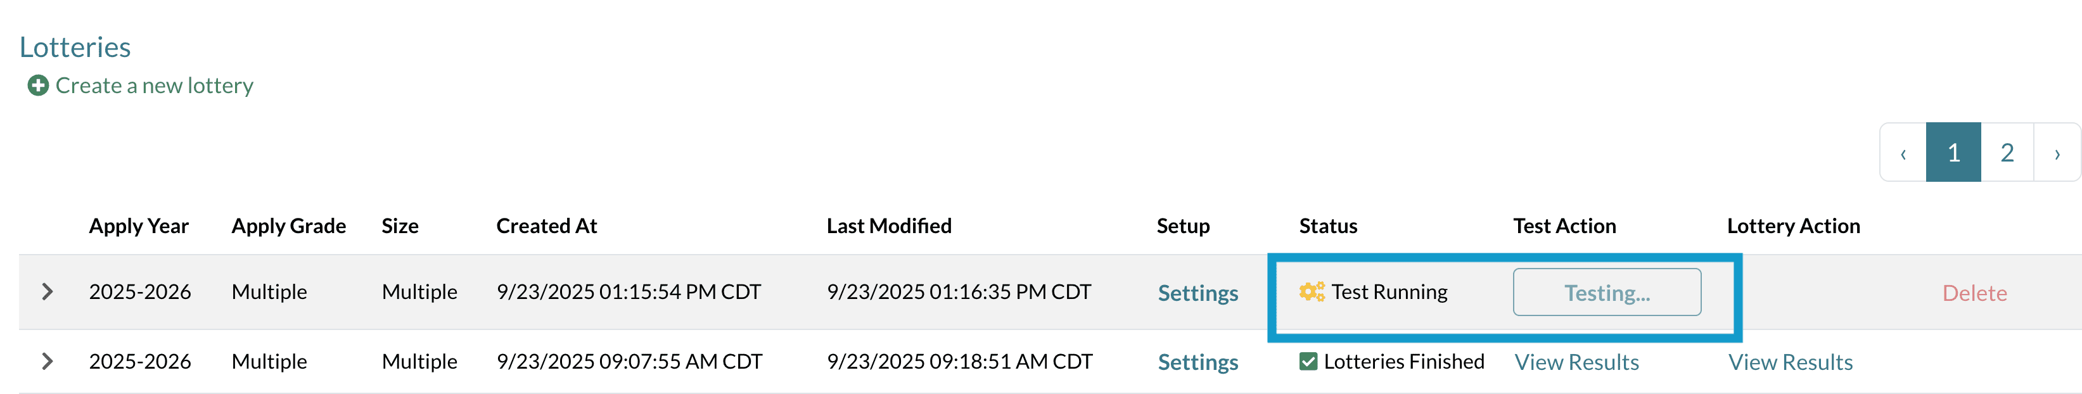Expand the first lottery row chevron
This screenshot has width=2082, height=394.
[48, 291]
